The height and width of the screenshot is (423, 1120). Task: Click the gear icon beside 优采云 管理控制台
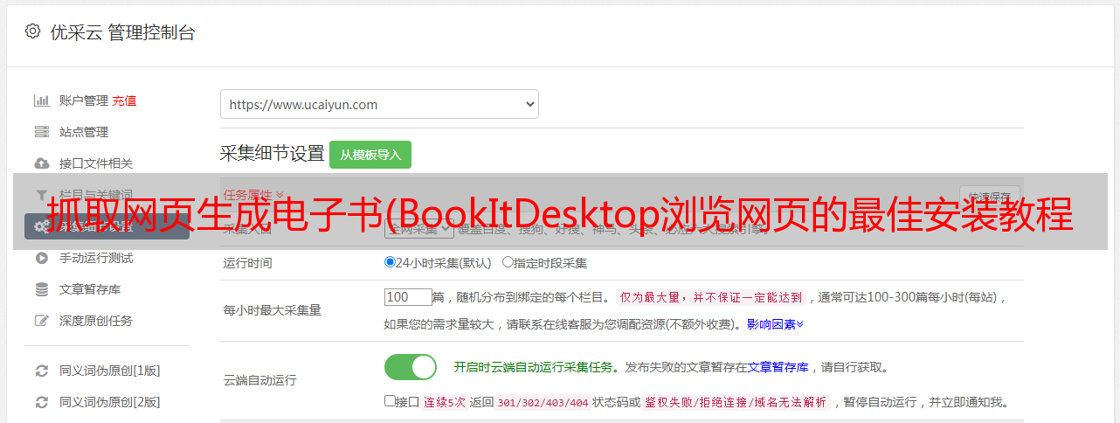click(x=32, y=31)
